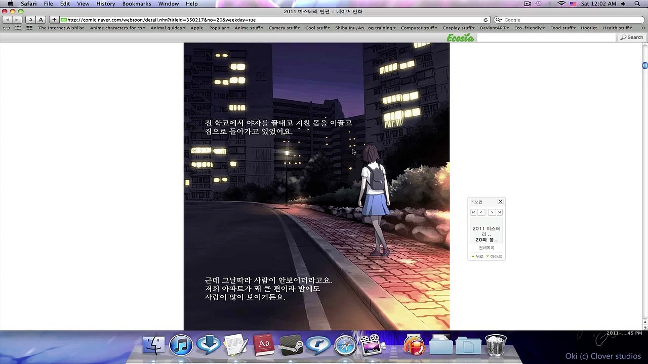The width and height of the screenshot is (648, 364).
Task: Expand Camera stuff bookmarks folder
Action: 285,28
